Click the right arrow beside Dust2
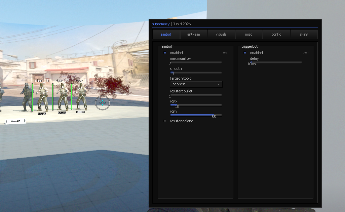Image resolution: width=345 pixels, height=212 pixels. point(25,121)
